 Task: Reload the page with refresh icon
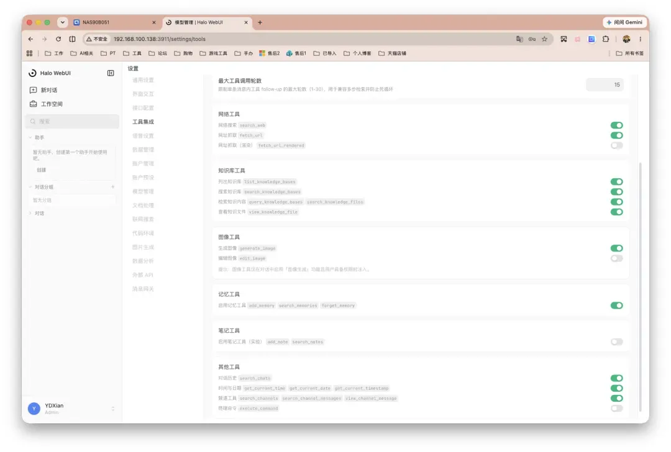tap(58, 39)
